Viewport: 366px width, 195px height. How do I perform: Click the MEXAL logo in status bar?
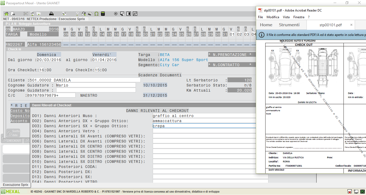tap(11, 192)
